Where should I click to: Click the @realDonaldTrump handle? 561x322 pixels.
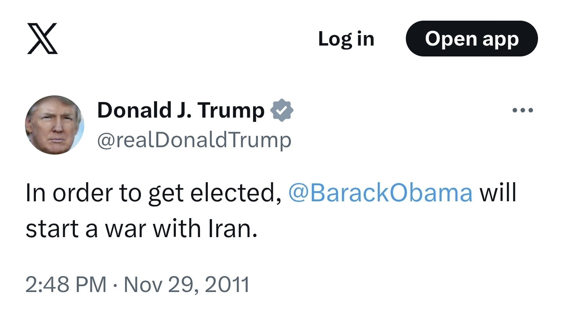(x=194, y=140)
